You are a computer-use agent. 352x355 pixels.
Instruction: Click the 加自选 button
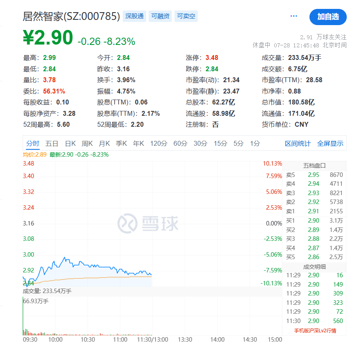click(328, 17)
